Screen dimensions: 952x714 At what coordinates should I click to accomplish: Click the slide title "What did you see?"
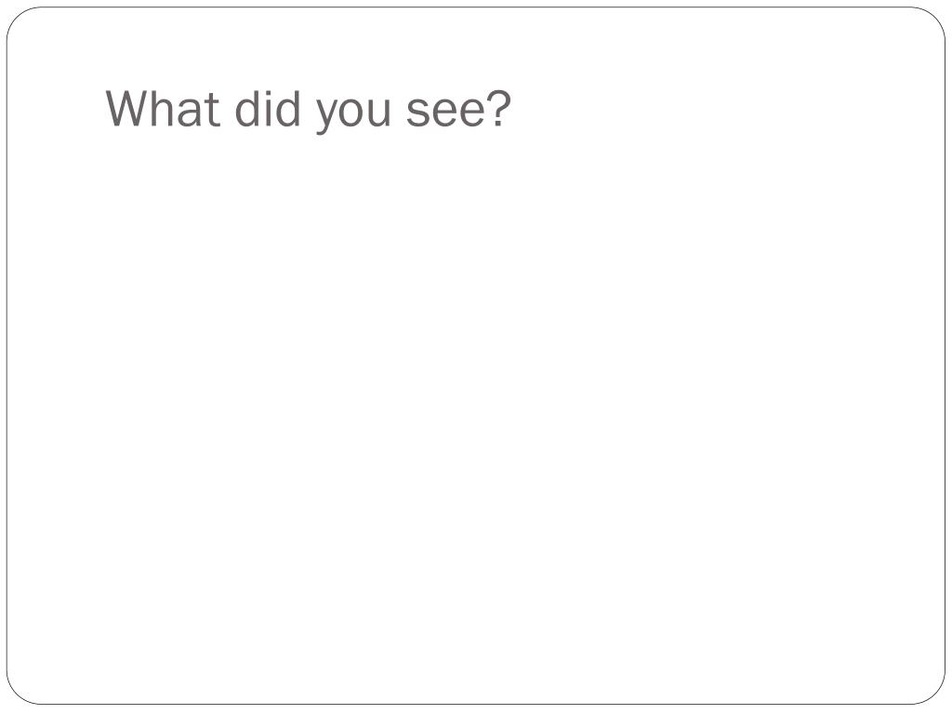(309, 111)
